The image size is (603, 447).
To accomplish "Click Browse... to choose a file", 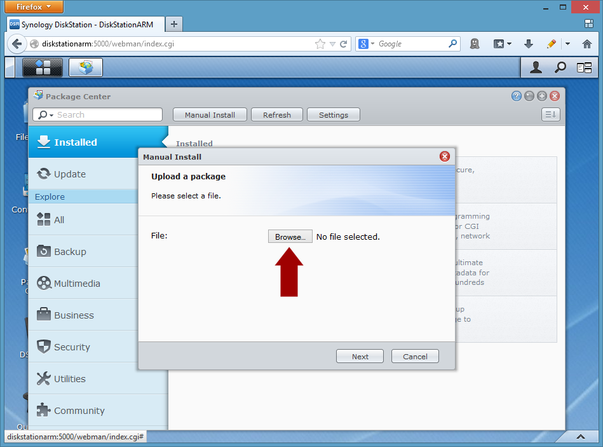I will point(290,237).
